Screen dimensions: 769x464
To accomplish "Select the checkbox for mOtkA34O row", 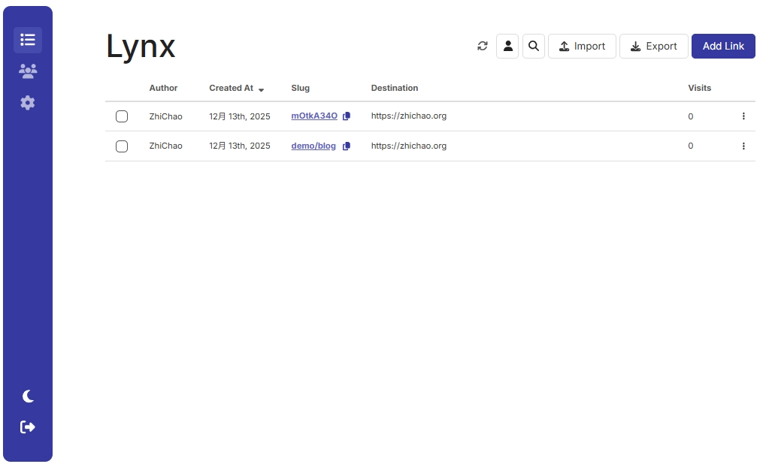I will click(122, 116).
